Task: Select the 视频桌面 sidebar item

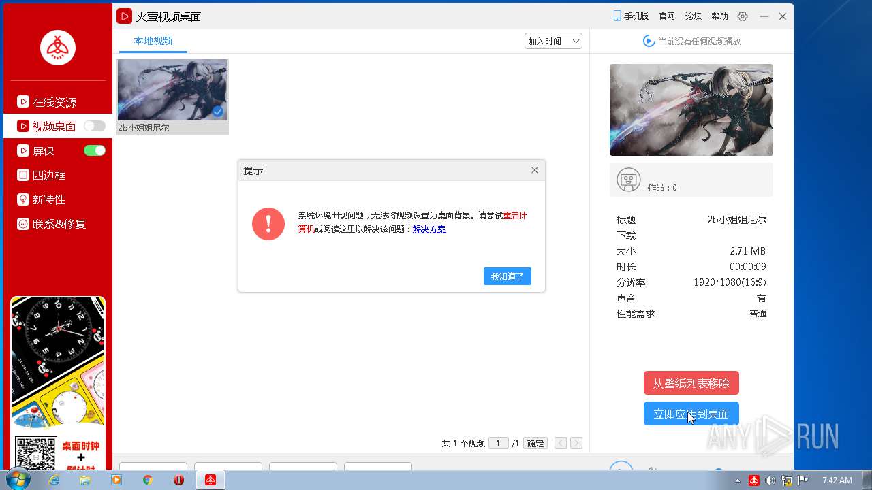Action: (58, 126)
